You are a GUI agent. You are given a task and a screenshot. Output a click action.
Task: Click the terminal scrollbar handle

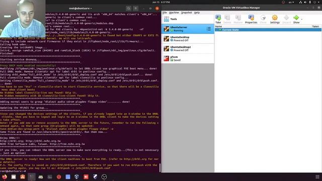tap(160, 167)
